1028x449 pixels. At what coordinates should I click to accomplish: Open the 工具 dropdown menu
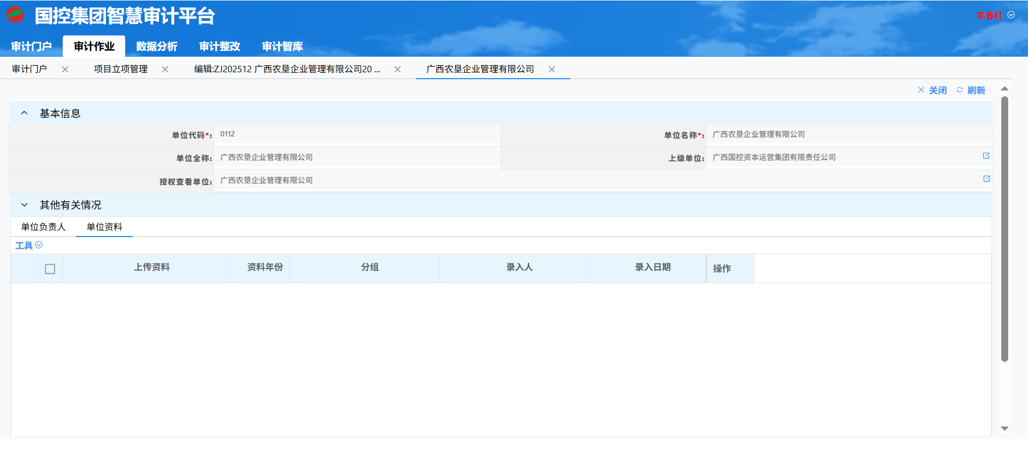[x=29, y=246]
